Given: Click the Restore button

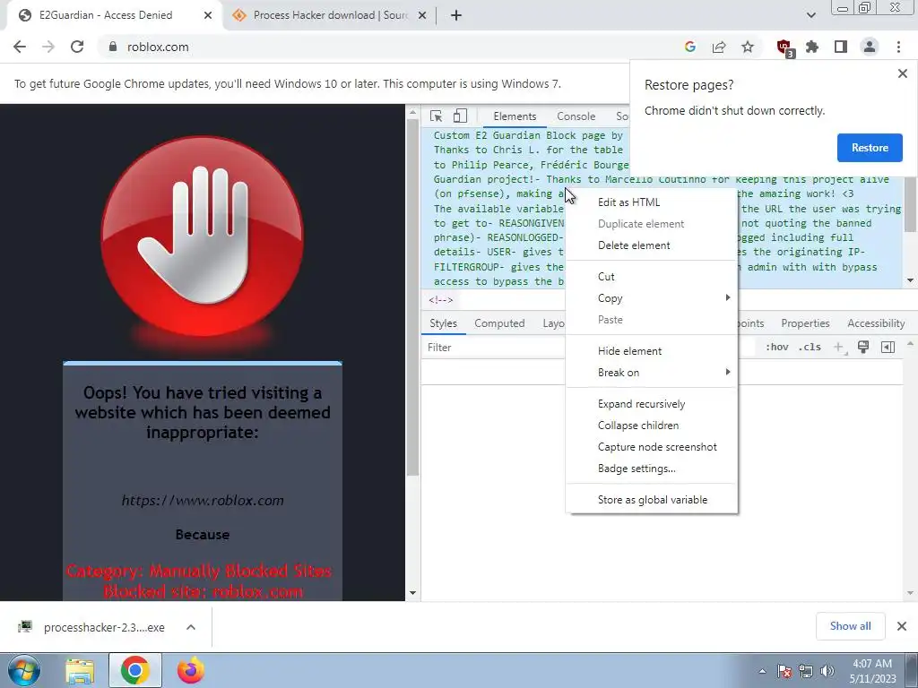Looking at the screenshot, I should coord(870,148).
